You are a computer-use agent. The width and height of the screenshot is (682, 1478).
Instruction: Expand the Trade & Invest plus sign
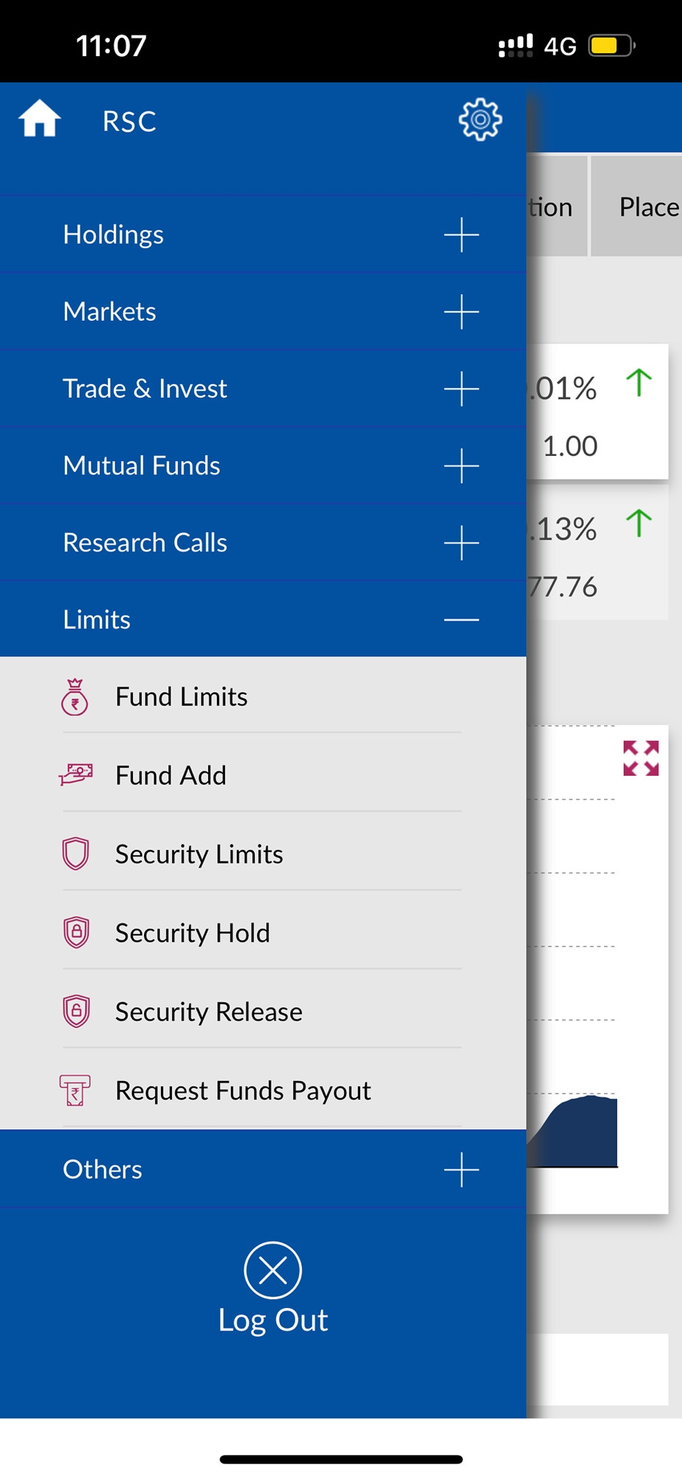pos(461,389)
